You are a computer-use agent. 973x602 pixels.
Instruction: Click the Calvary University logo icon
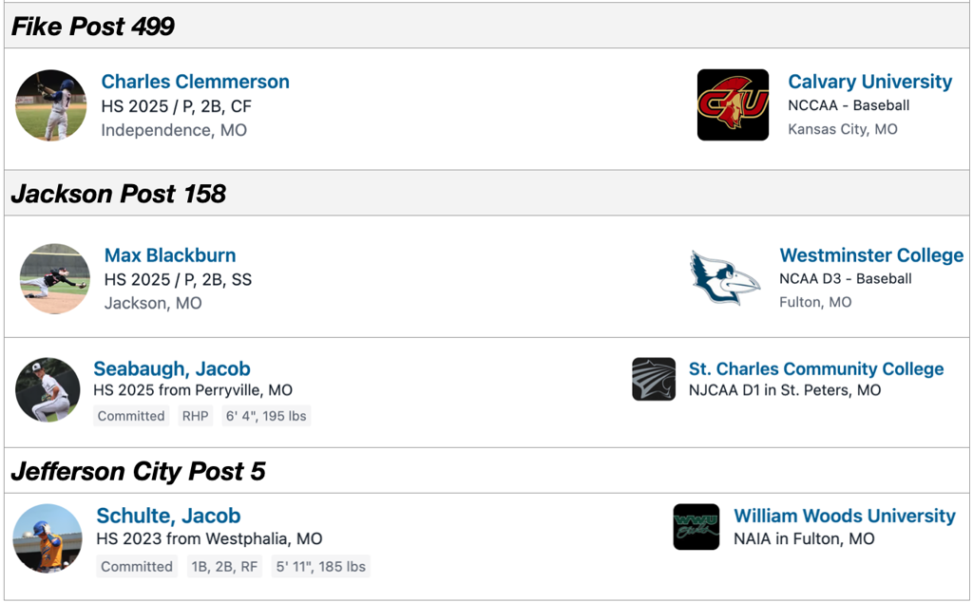[x=733, y=104]
